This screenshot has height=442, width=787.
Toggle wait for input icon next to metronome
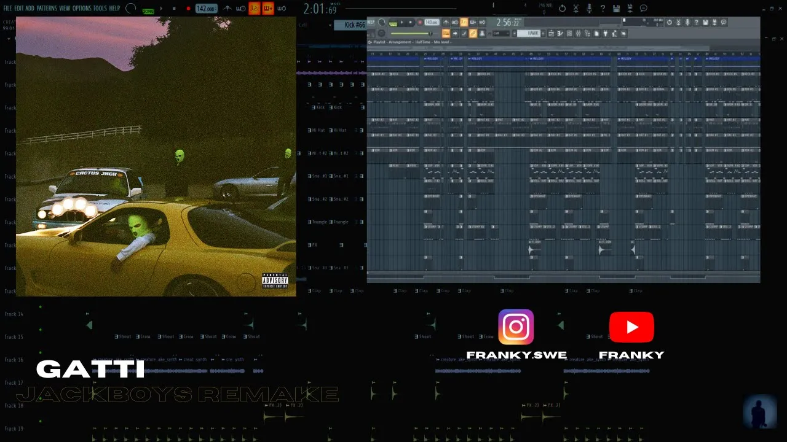[241, 9]
